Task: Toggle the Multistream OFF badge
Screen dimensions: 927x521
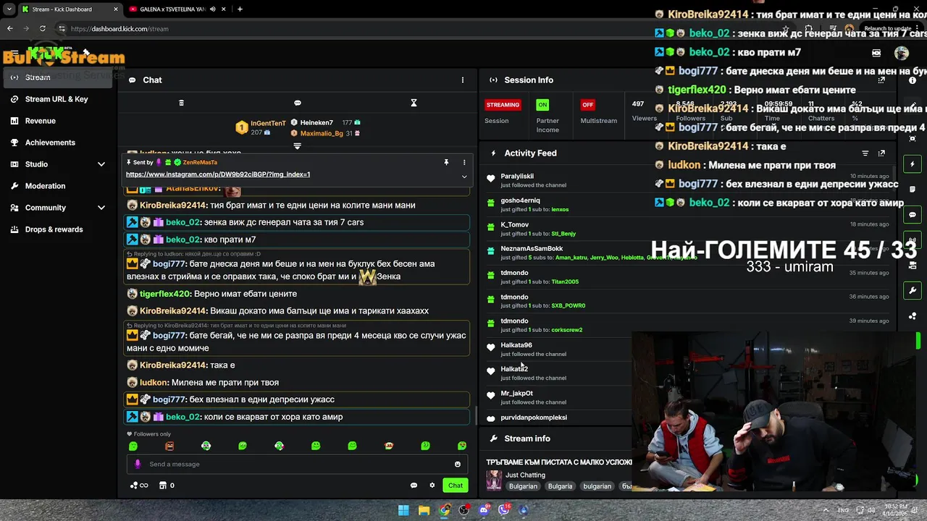Action: click(587, 105)
